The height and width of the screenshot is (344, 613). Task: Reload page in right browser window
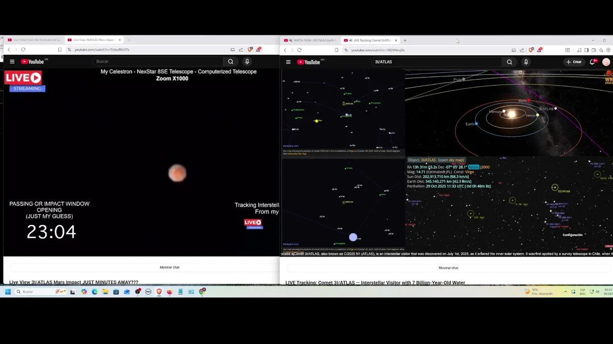coord(299,50)
